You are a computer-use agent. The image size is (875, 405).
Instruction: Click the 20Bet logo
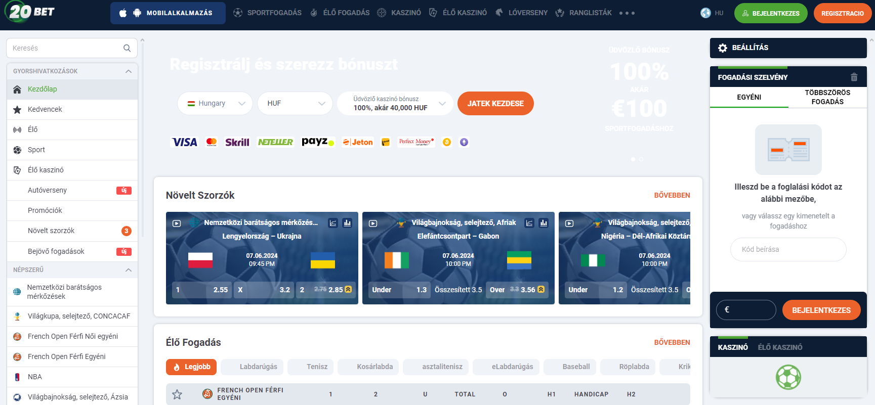coord(30,12)
